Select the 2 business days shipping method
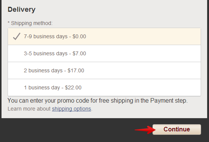 [x=104, y=70]
